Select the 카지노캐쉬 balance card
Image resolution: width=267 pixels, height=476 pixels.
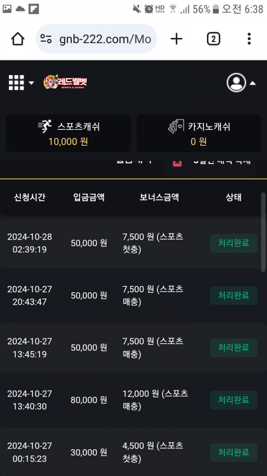(x=198, y=133)
